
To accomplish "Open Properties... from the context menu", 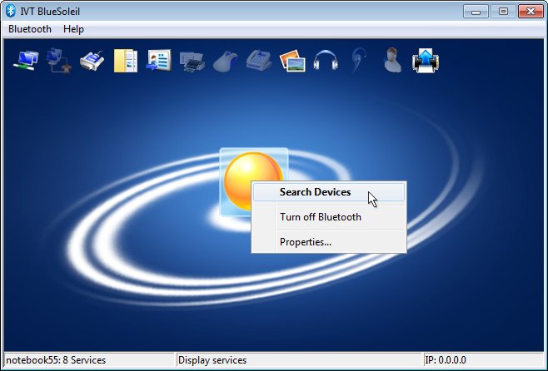I will pyautogui.click(x=329, y=242).
